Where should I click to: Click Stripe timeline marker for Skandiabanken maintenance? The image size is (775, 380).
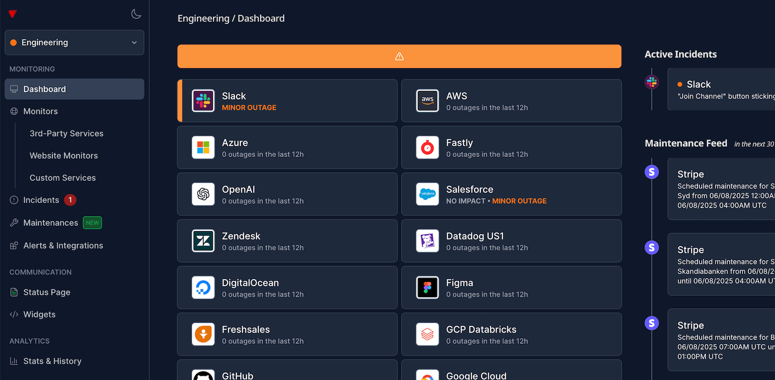click(x=652, y=247)
